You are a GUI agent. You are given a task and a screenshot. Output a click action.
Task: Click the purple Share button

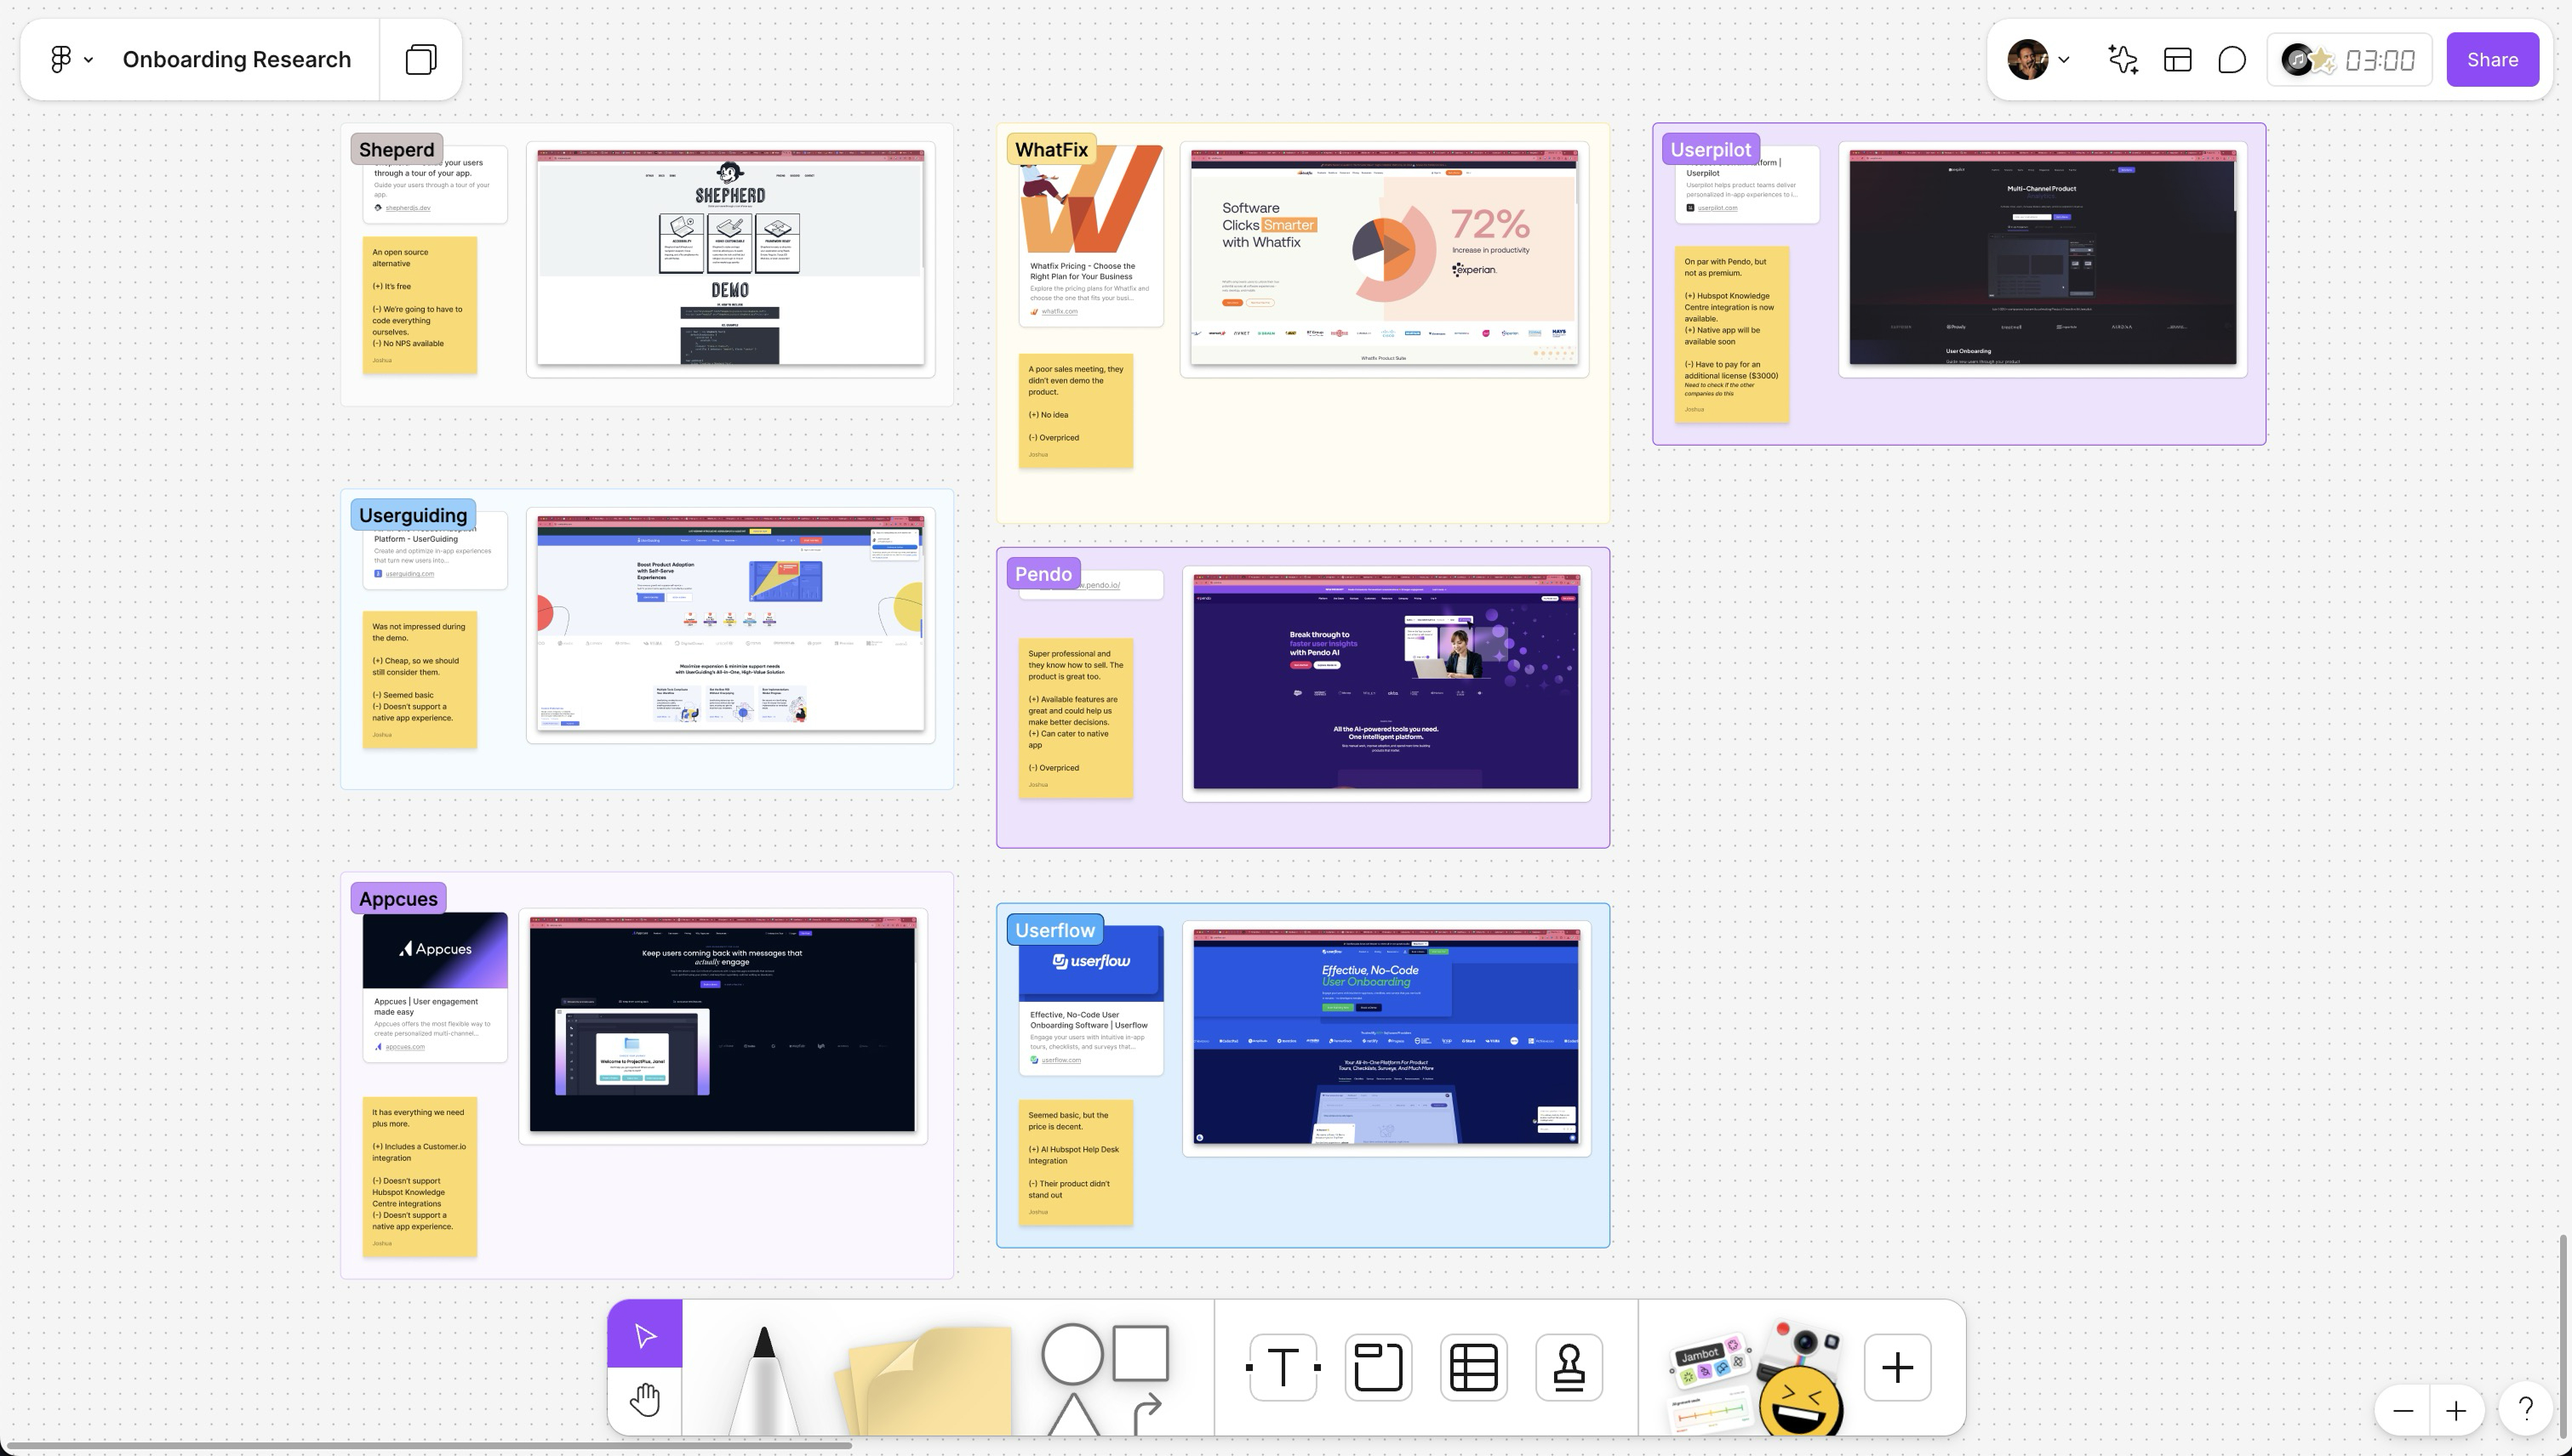pyautogui.click(x=2492, y=59)
